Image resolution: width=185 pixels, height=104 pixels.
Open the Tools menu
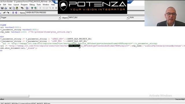click(38, 5)
